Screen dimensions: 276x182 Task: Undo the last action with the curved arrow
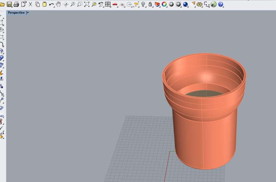pos(51,5)
